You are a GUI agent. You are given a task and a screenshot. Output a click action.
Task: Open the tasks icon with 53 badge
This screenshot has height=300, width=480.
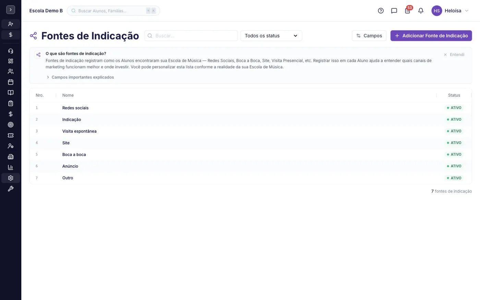coord(408,11)
